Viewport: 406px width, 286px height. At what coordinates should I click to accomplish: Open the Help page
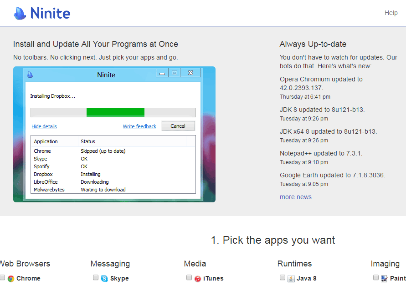pyautogui.click(x=391, y=13)
